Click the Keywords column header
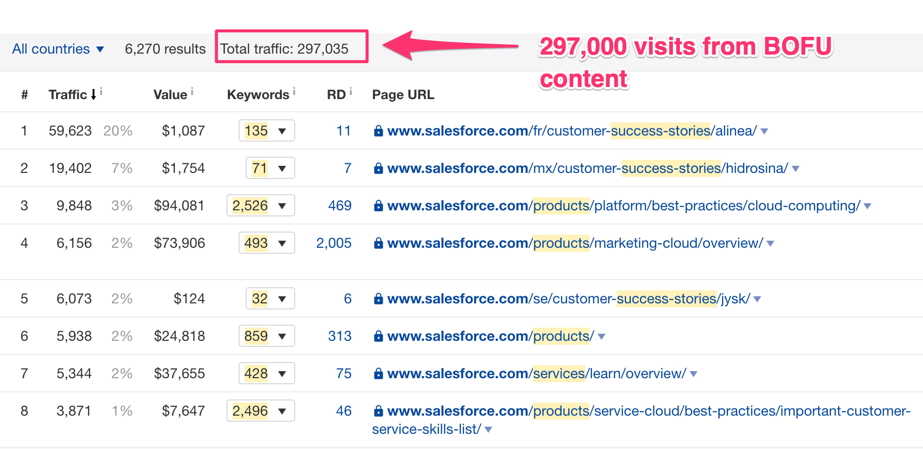This screenshot has height=449, width=923. (x=258, y=95)
